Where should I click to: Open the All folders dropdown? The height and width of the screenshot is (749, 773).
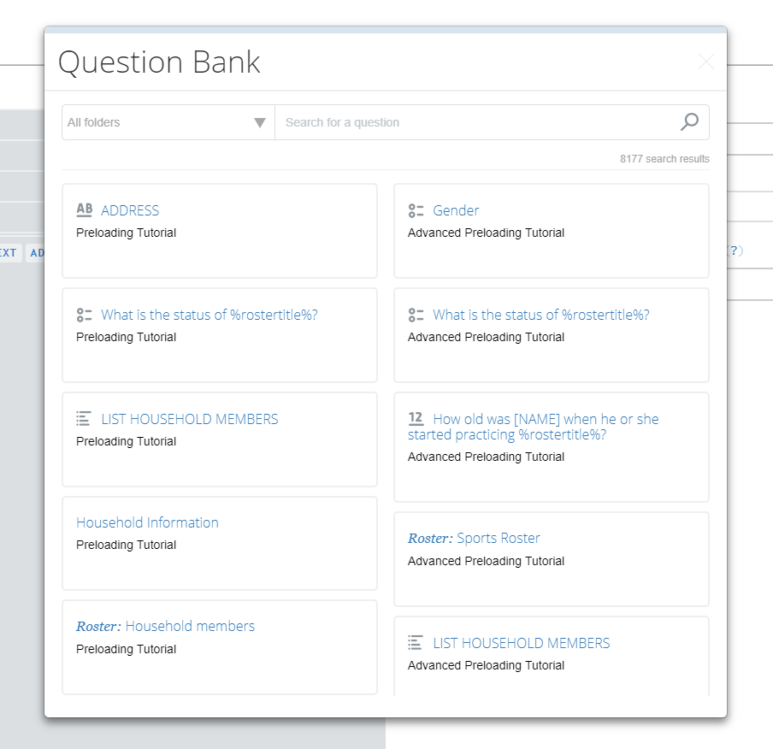(162, 122)
